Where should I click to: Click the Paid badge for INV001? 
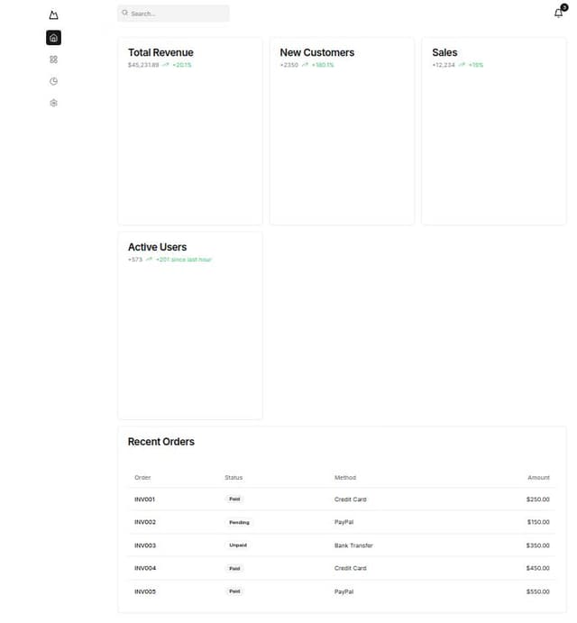pyautogui.click(x=234, y=499)
